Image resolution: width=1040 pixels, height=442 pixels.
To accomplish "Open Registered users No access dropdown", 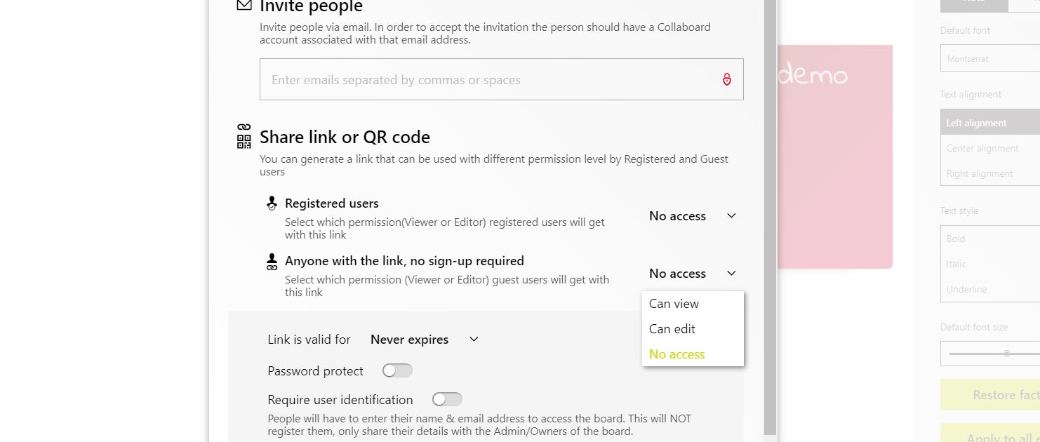I will click(693, 216).
